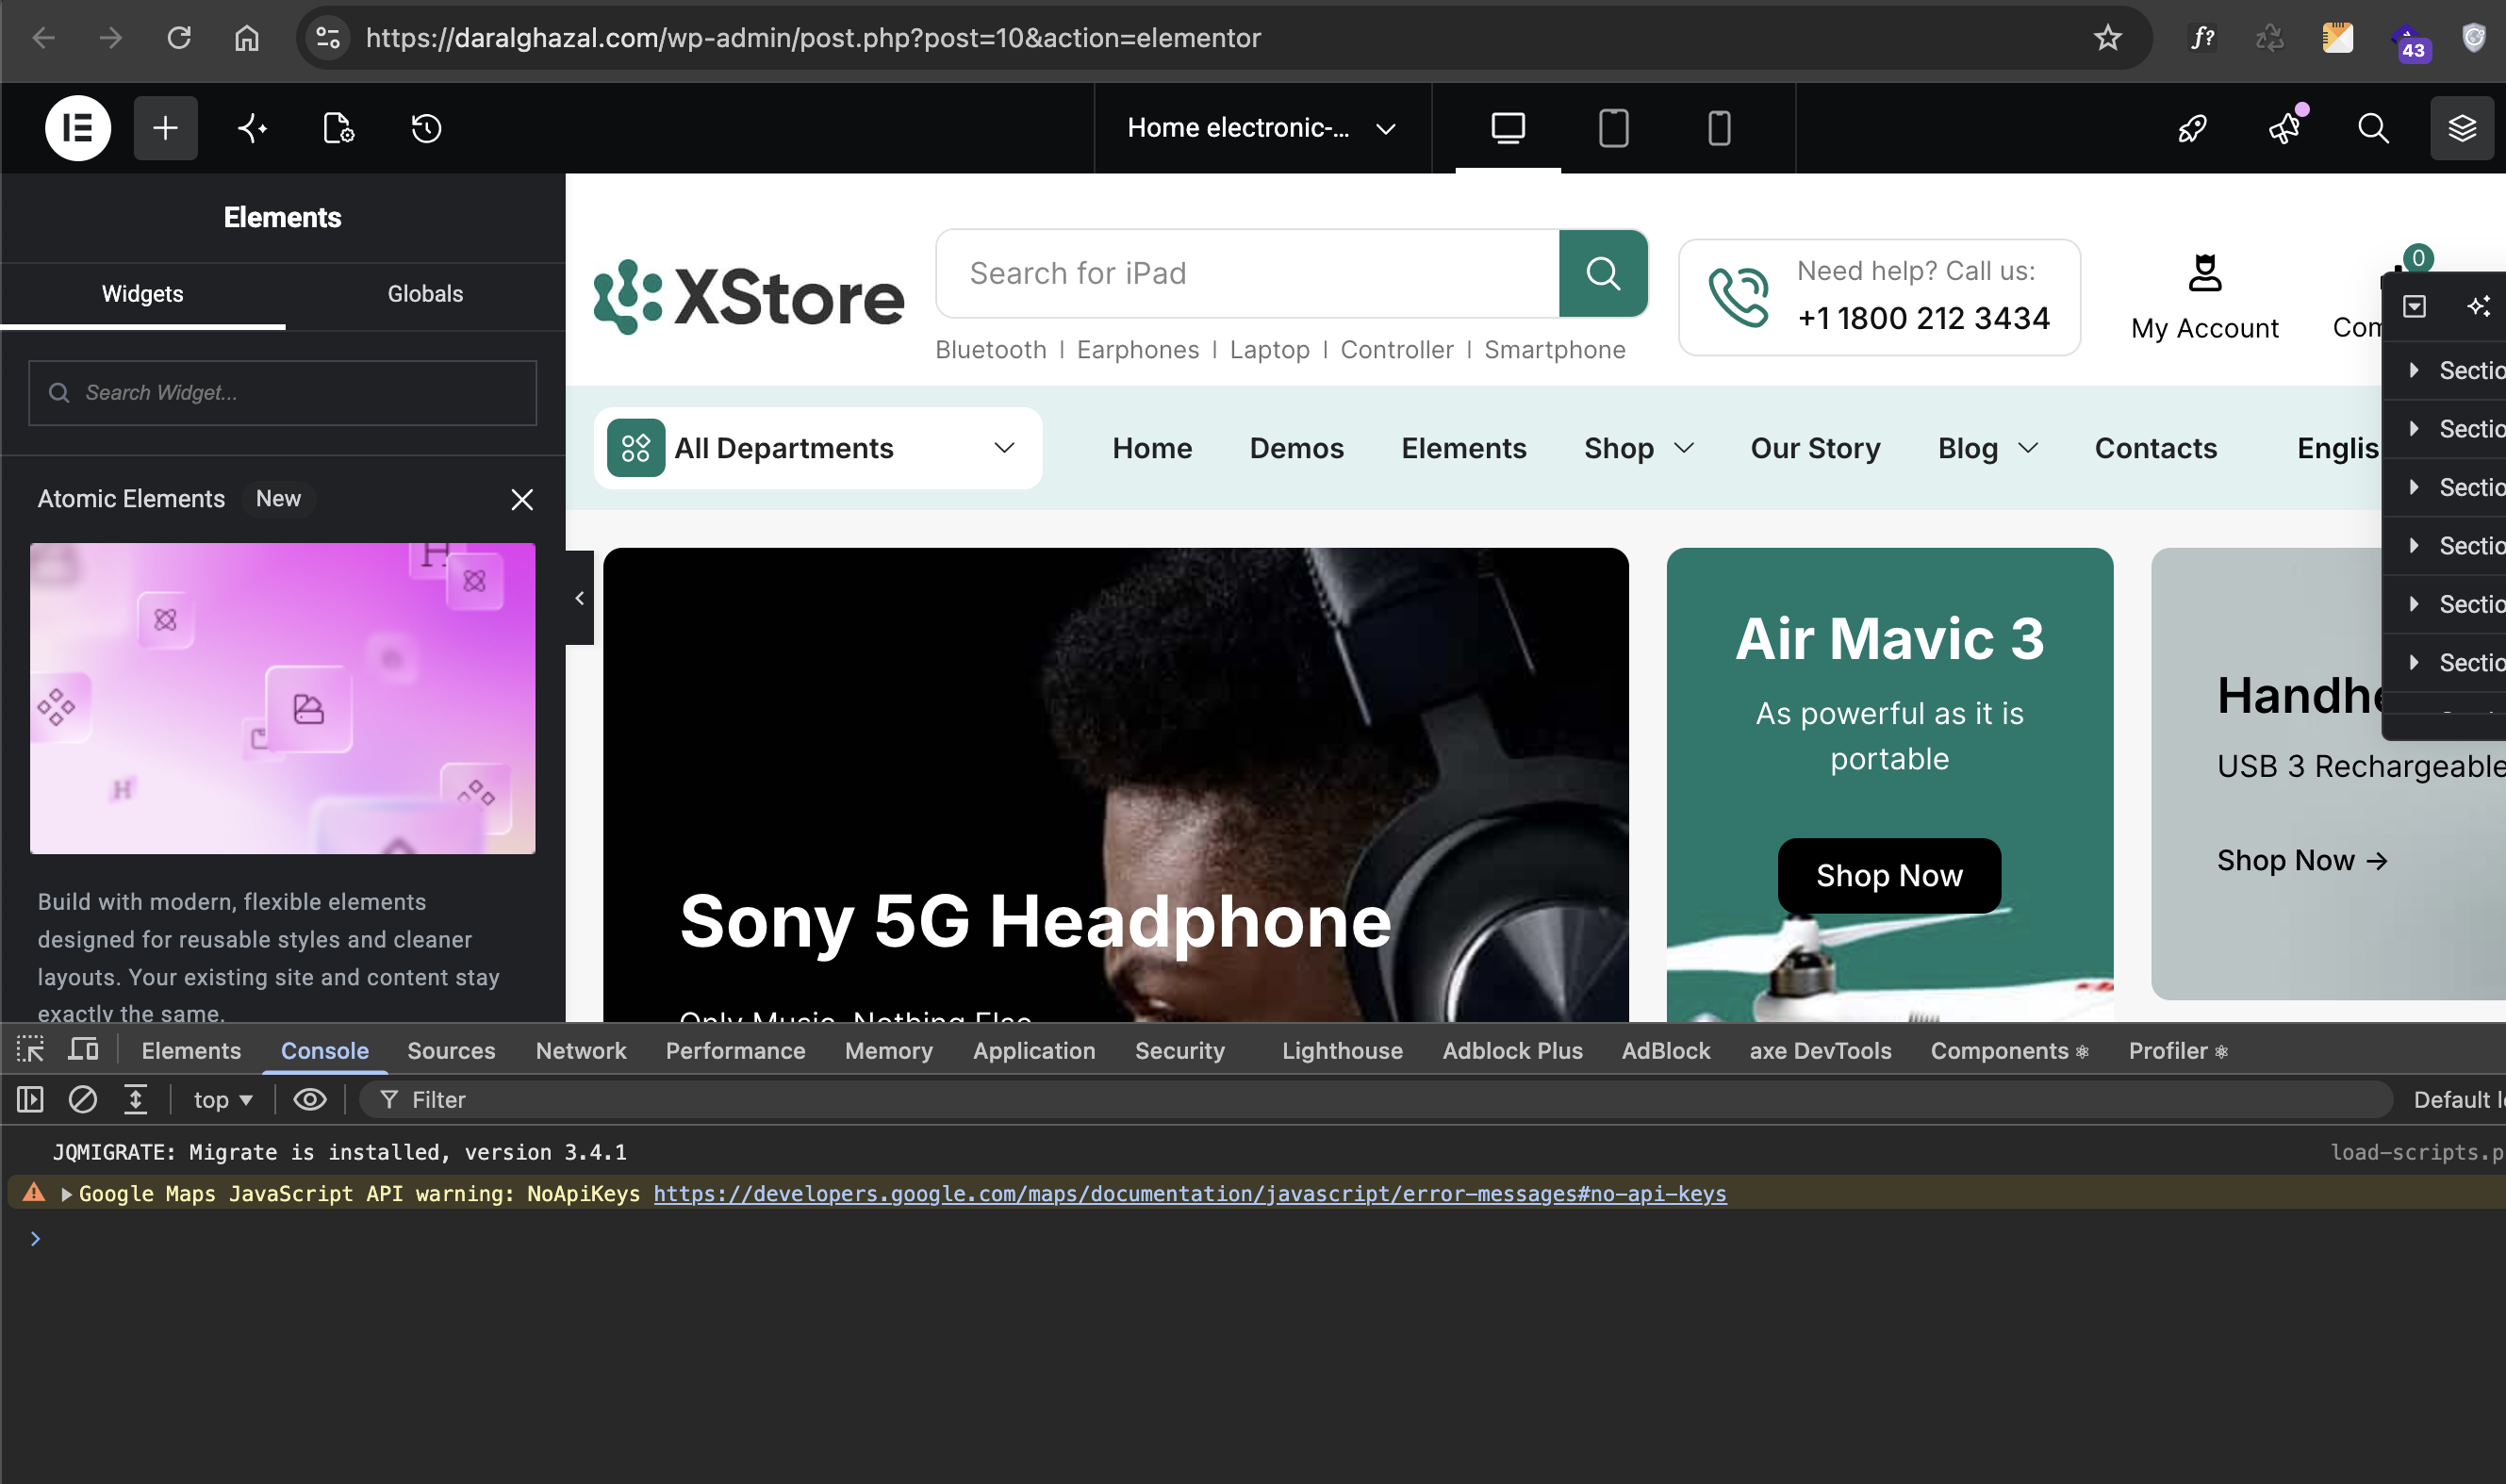Open the Elementor AI sparkle tool in top bar
Screen dimensions: 2506x1484
(x=252, y=128)
